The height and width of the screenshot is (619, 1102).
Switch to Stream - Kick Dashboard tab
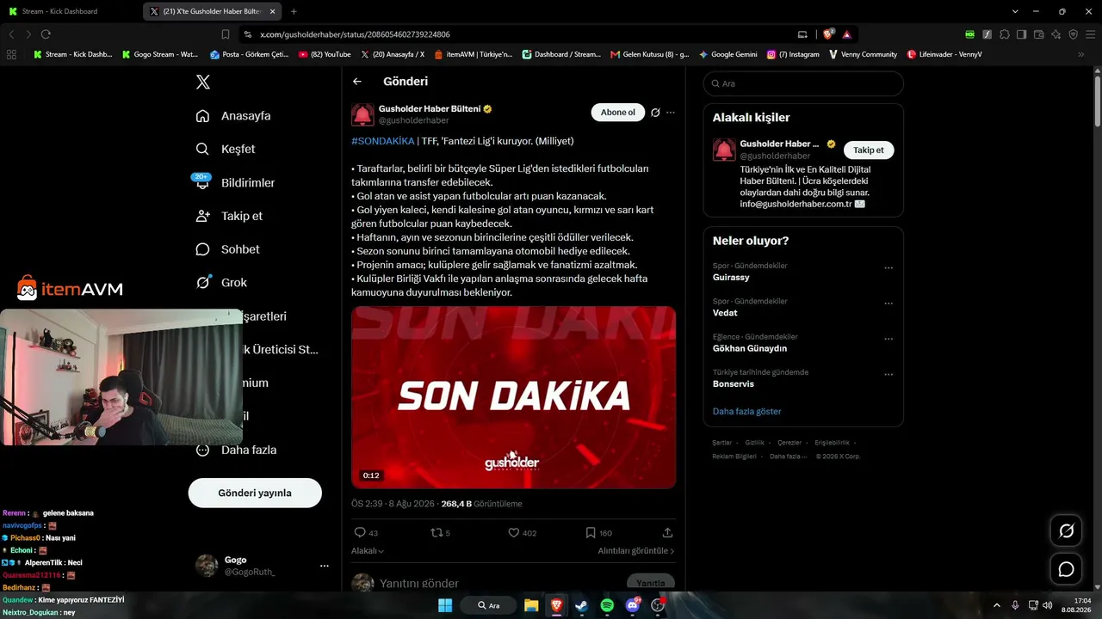pos(69,11)
